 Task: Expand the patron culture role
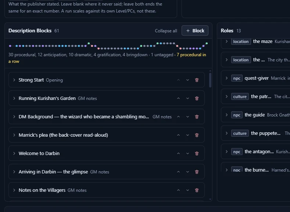coord(226,97)
